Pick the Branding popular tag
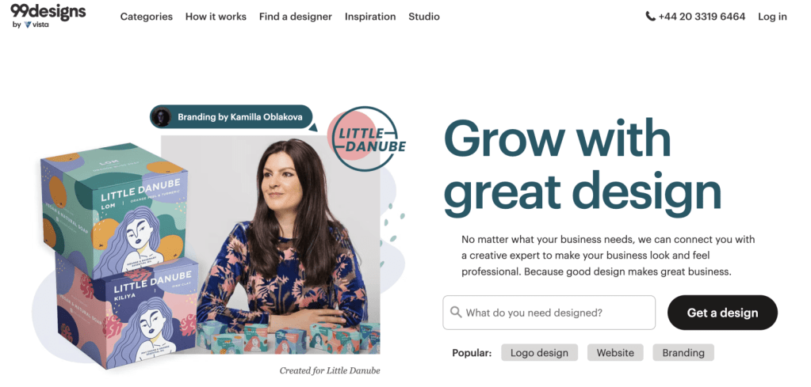811x387 pixels. point(683,353)
